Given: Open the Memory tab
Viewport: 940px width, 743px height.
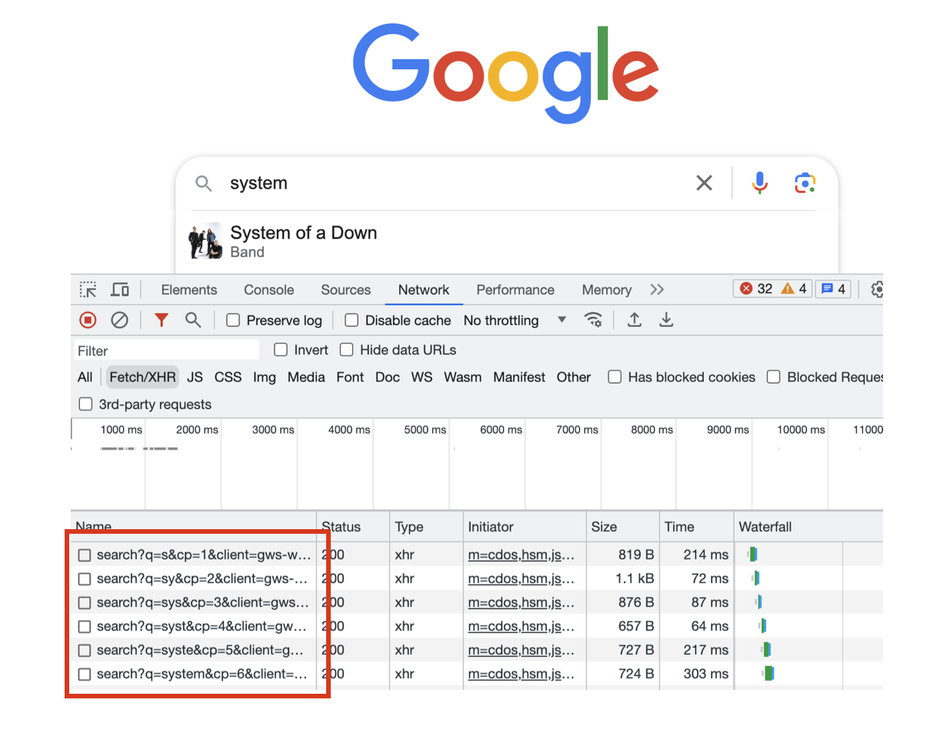Looking at the screenshot, I should [x=607, y=290].
